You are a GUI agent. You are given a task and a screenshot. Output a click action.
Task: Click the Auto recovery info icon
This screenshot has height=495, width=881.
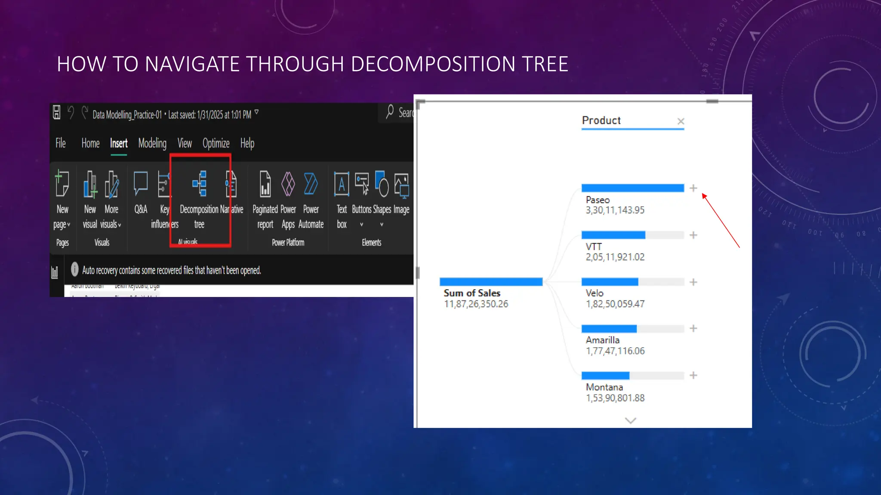(74, 269)
